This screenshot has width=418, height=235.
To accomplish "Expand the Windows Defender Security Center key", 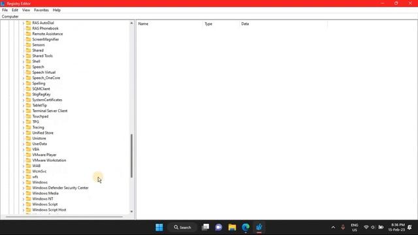I will pyautogui.click(x=24, y=188).
